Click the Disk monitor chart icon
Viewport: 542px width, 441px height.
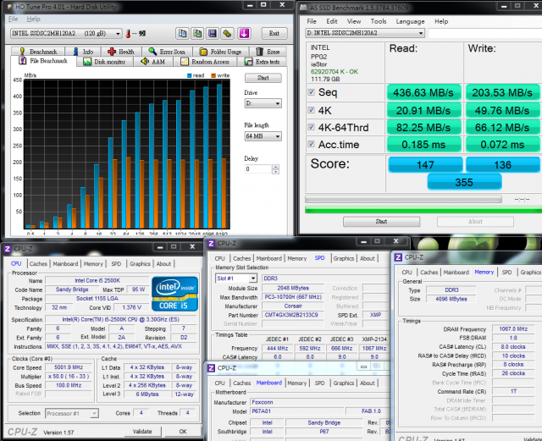87,62
